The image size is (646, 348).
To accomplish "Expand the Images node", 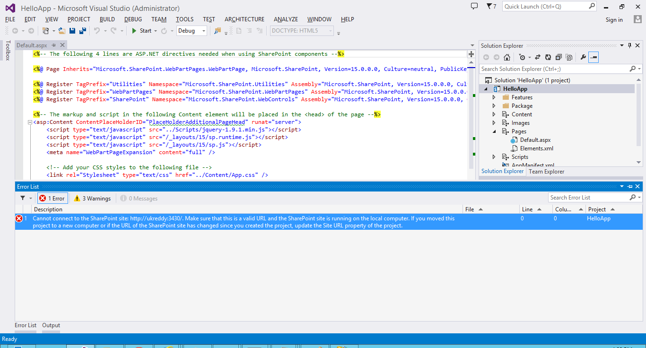I will pos(494,123).
